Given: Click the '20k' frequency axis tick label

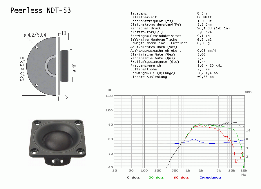Looking at the screenshot, I should pyautogui.click(x=244, y=170).
